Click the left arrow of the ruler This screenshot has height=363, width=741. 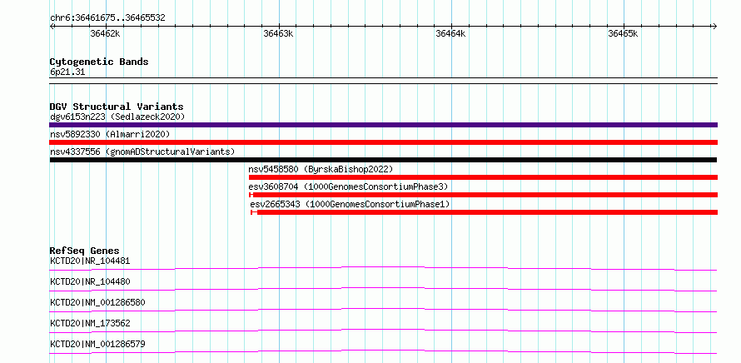(52, 26)
